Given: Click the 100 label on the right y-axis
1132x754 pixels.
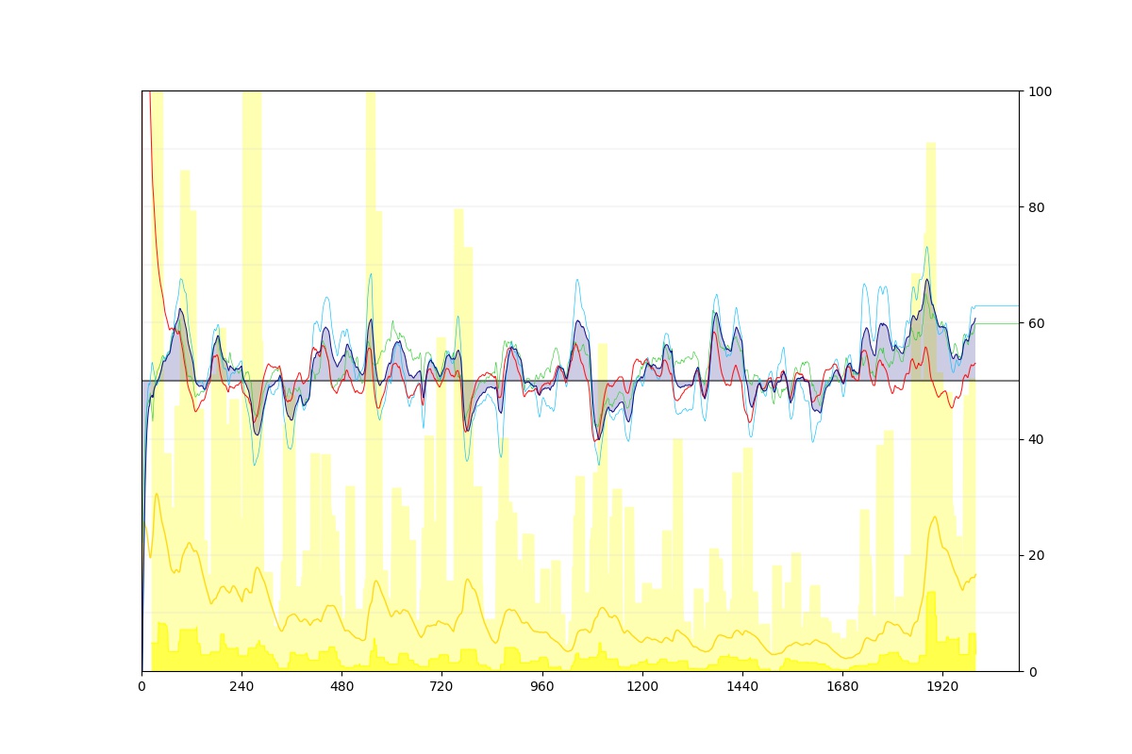Looking at the screenshot, I should (x=1038, y=91).
